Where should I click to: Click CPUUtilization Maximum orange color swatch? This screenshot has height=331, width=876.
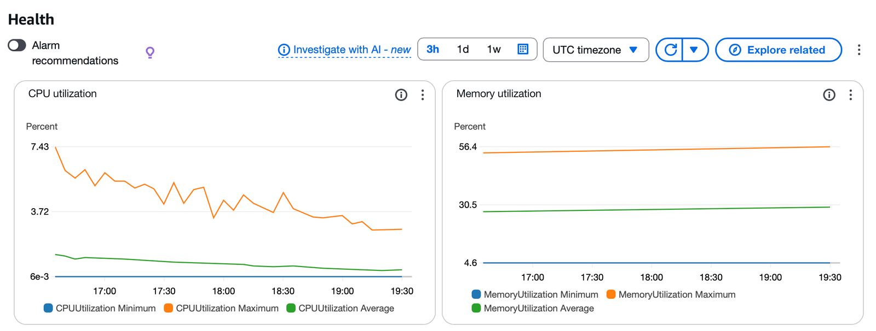(x=169, y=308)
